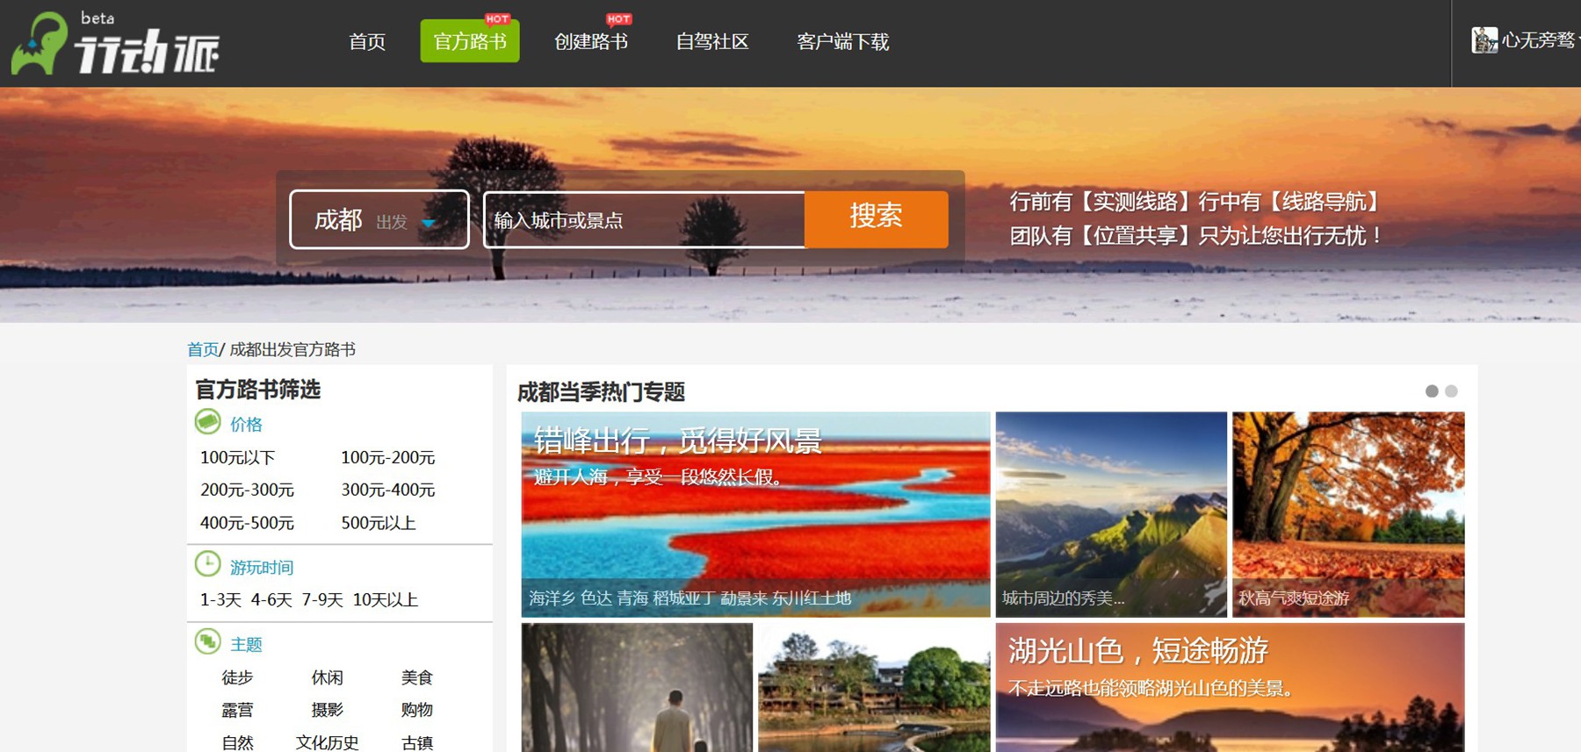The image size is (1581, 752).
Task: Click the city or attraction search field
Action: pos(644,219)
